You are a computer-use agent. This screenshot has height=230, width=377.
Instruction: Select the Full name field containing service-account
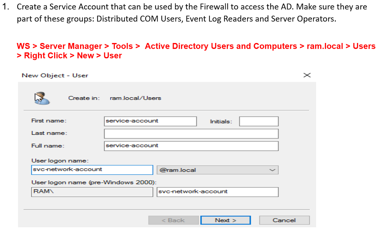[x=191, y=146]
